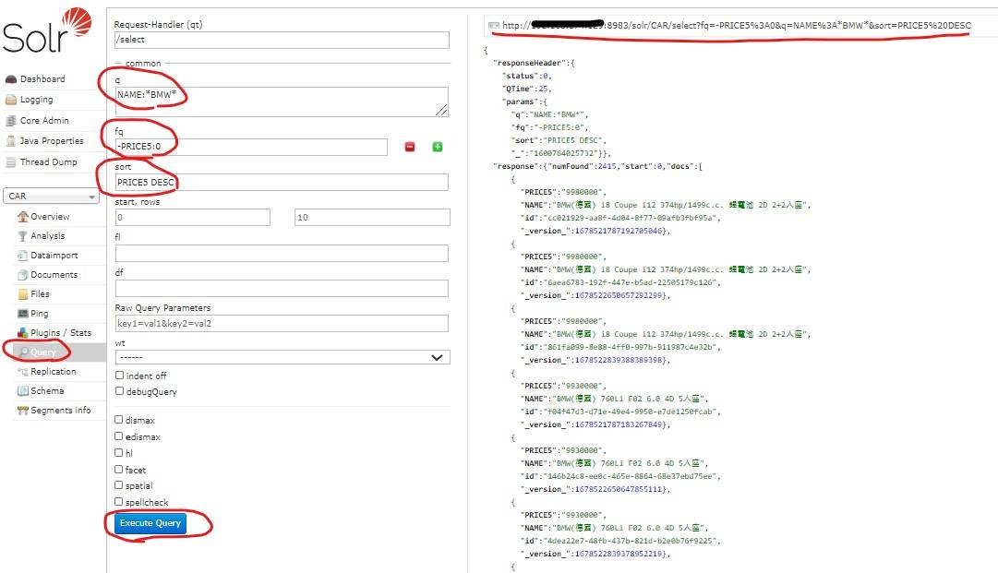Enable the dismax checkbox

point(118,420)
